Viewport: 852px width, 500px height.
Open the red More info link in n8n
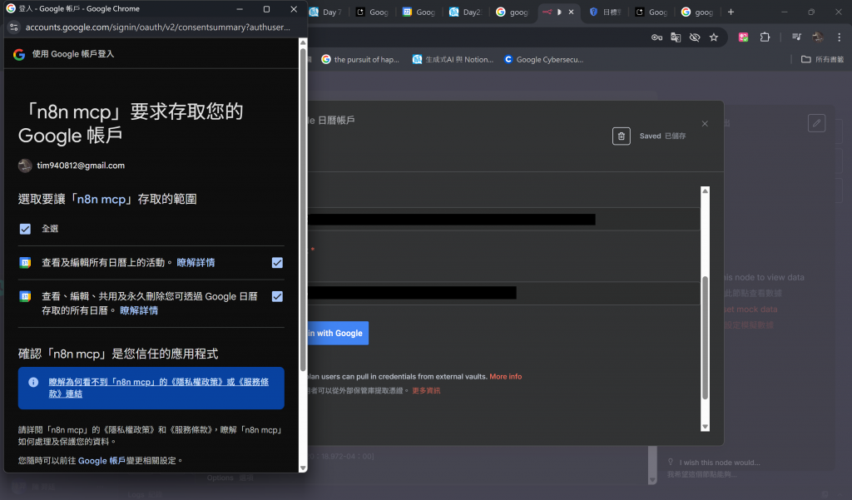[505, 377]
